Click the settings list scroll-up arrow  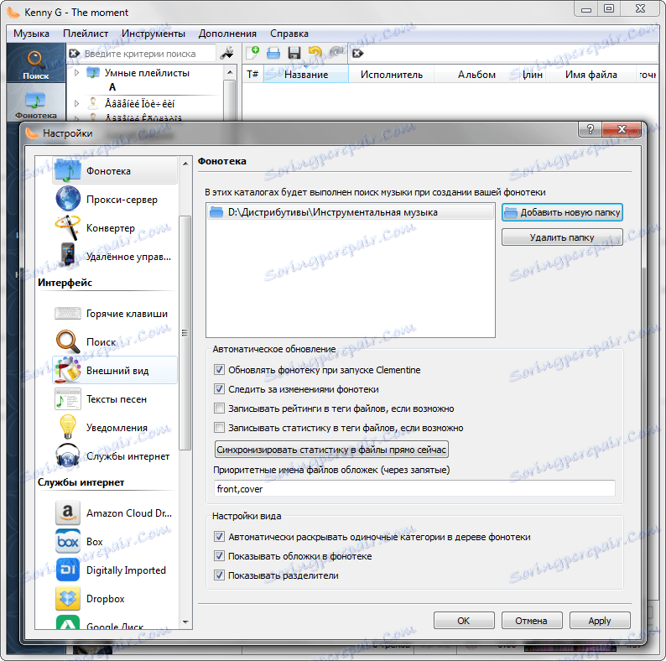[x=185, y=164]
